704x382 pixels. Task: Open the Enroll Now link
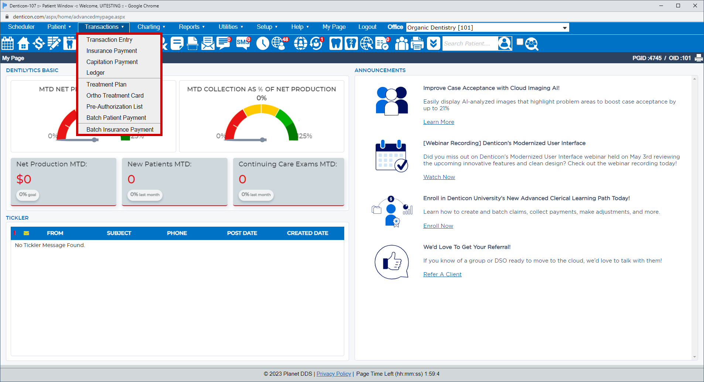point(438,226)
